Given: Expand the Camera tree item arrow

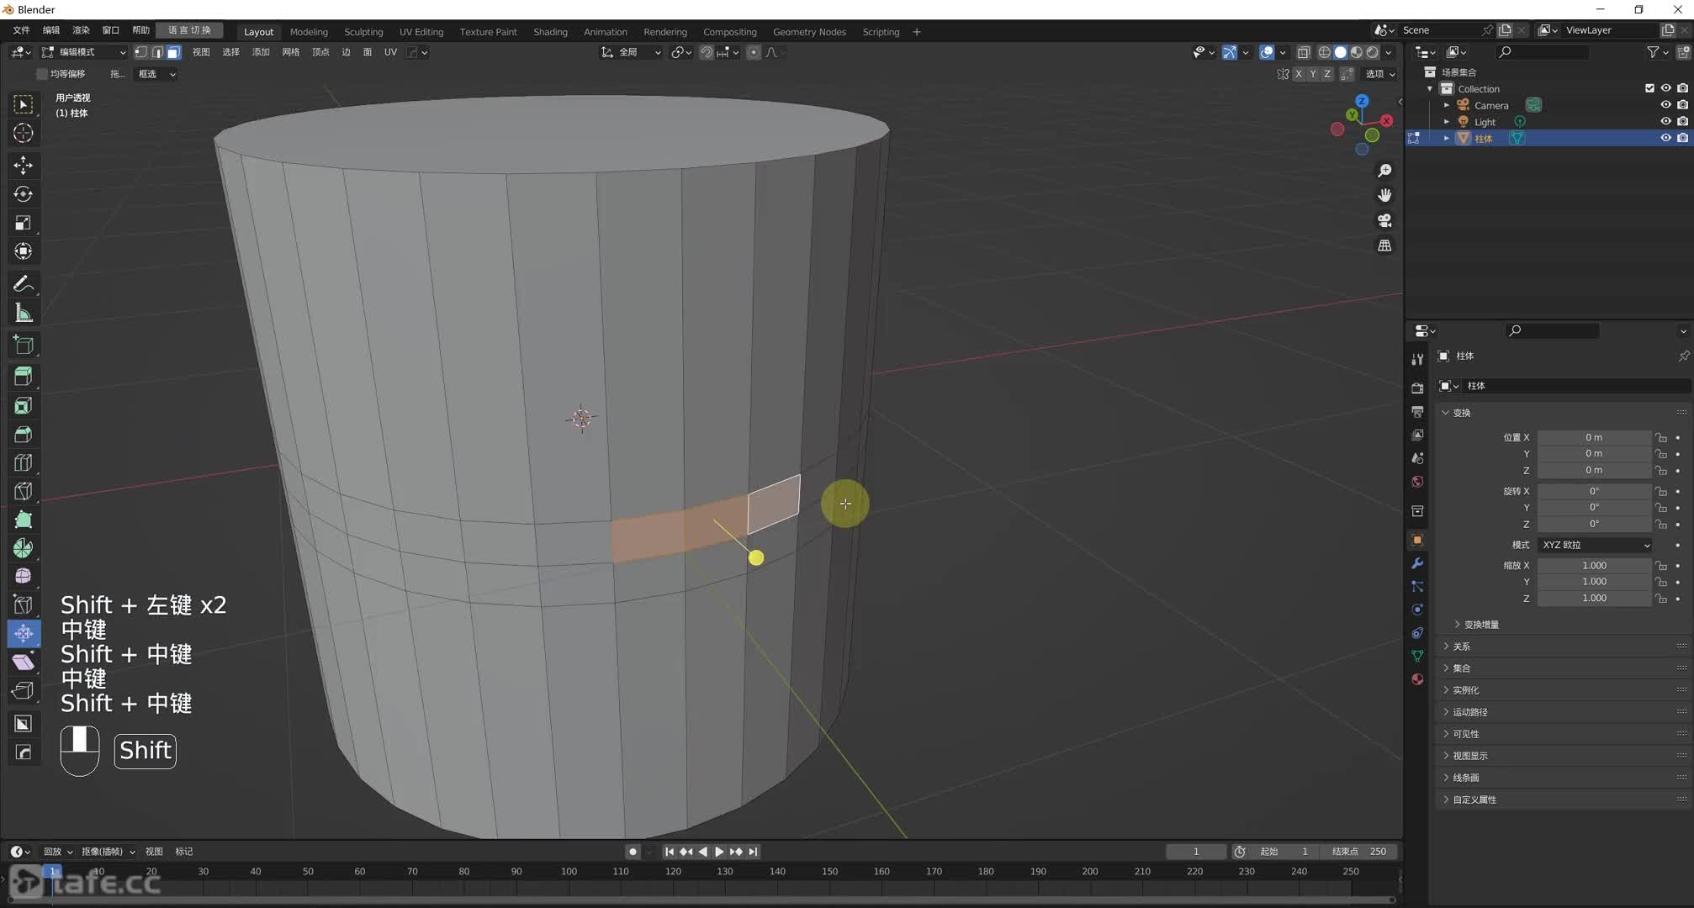Looking at the screenshot, I should [x=1447, y=105].
